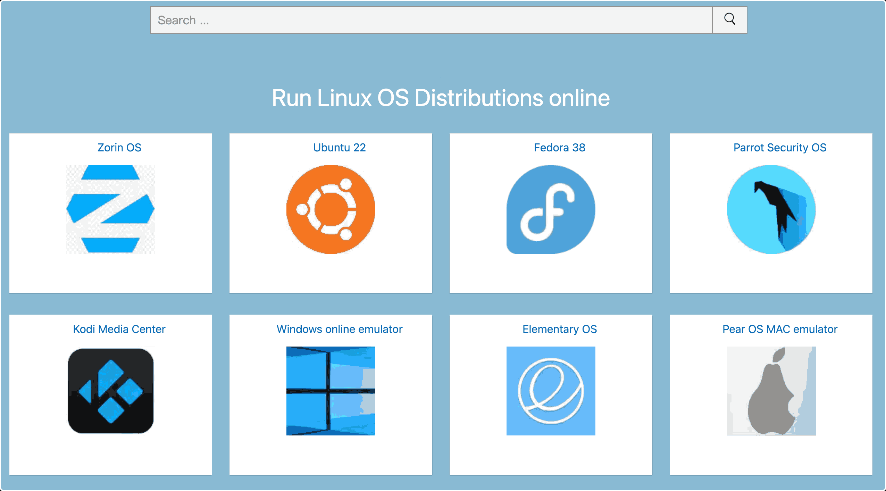Click the Run Linux OS Distributions online heading
The image size is (886, 491).
tap(441, 98)
